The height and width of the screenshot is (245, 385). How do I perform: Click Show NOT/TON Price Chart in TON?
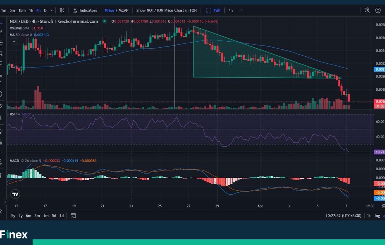pos(166,10)
